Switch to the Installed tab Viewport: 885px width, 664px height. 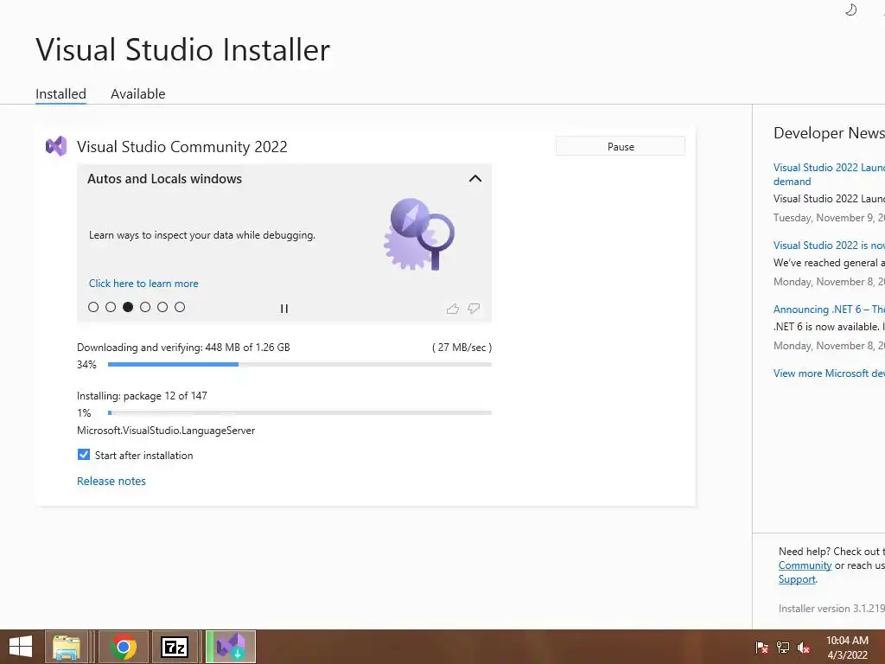tap(61, 93)
